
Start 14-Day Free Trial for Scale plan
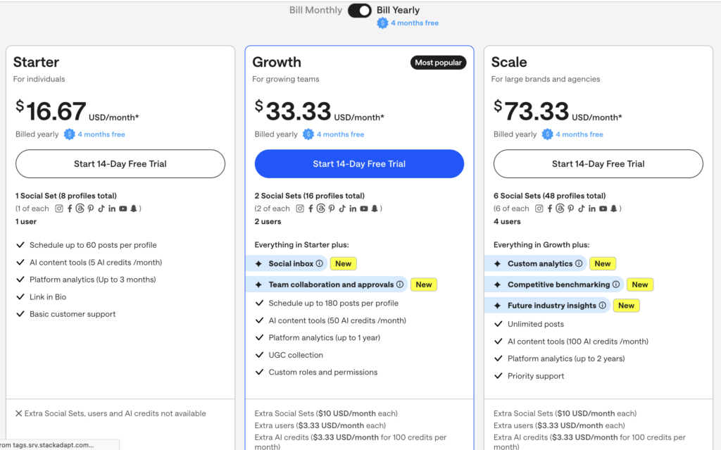pyautogui.click(x=598, y=164)
